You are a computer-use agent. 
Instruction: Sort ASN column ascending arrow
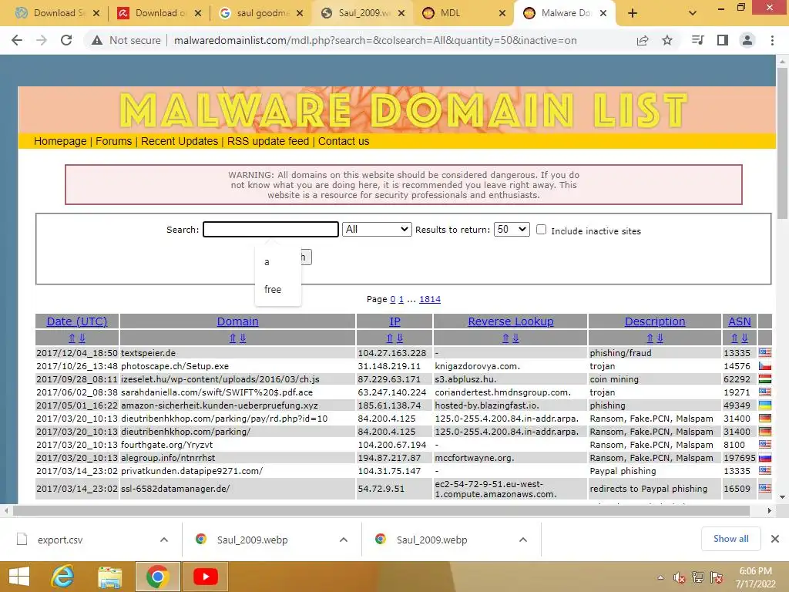pos(734,338)
